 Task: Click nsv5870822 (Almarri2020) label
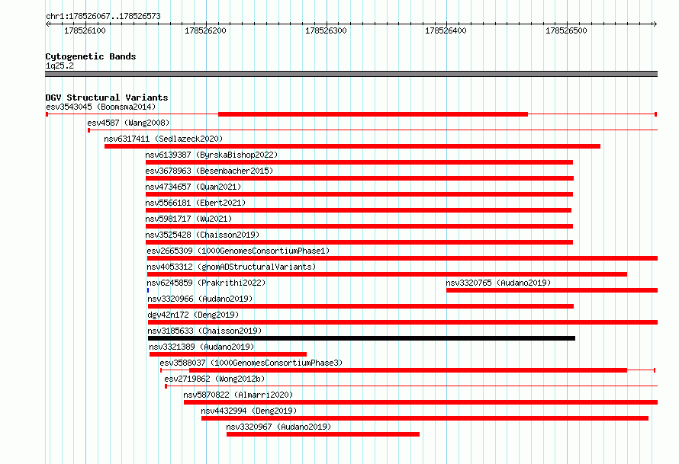point(238,395)
